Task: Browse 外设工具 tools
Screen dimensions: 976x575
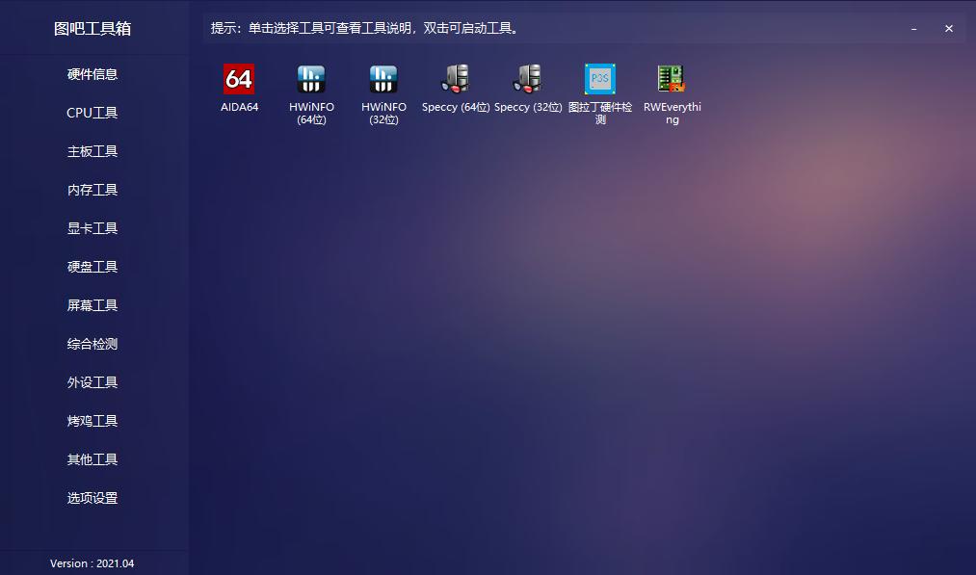Action: tap(92, 381)
